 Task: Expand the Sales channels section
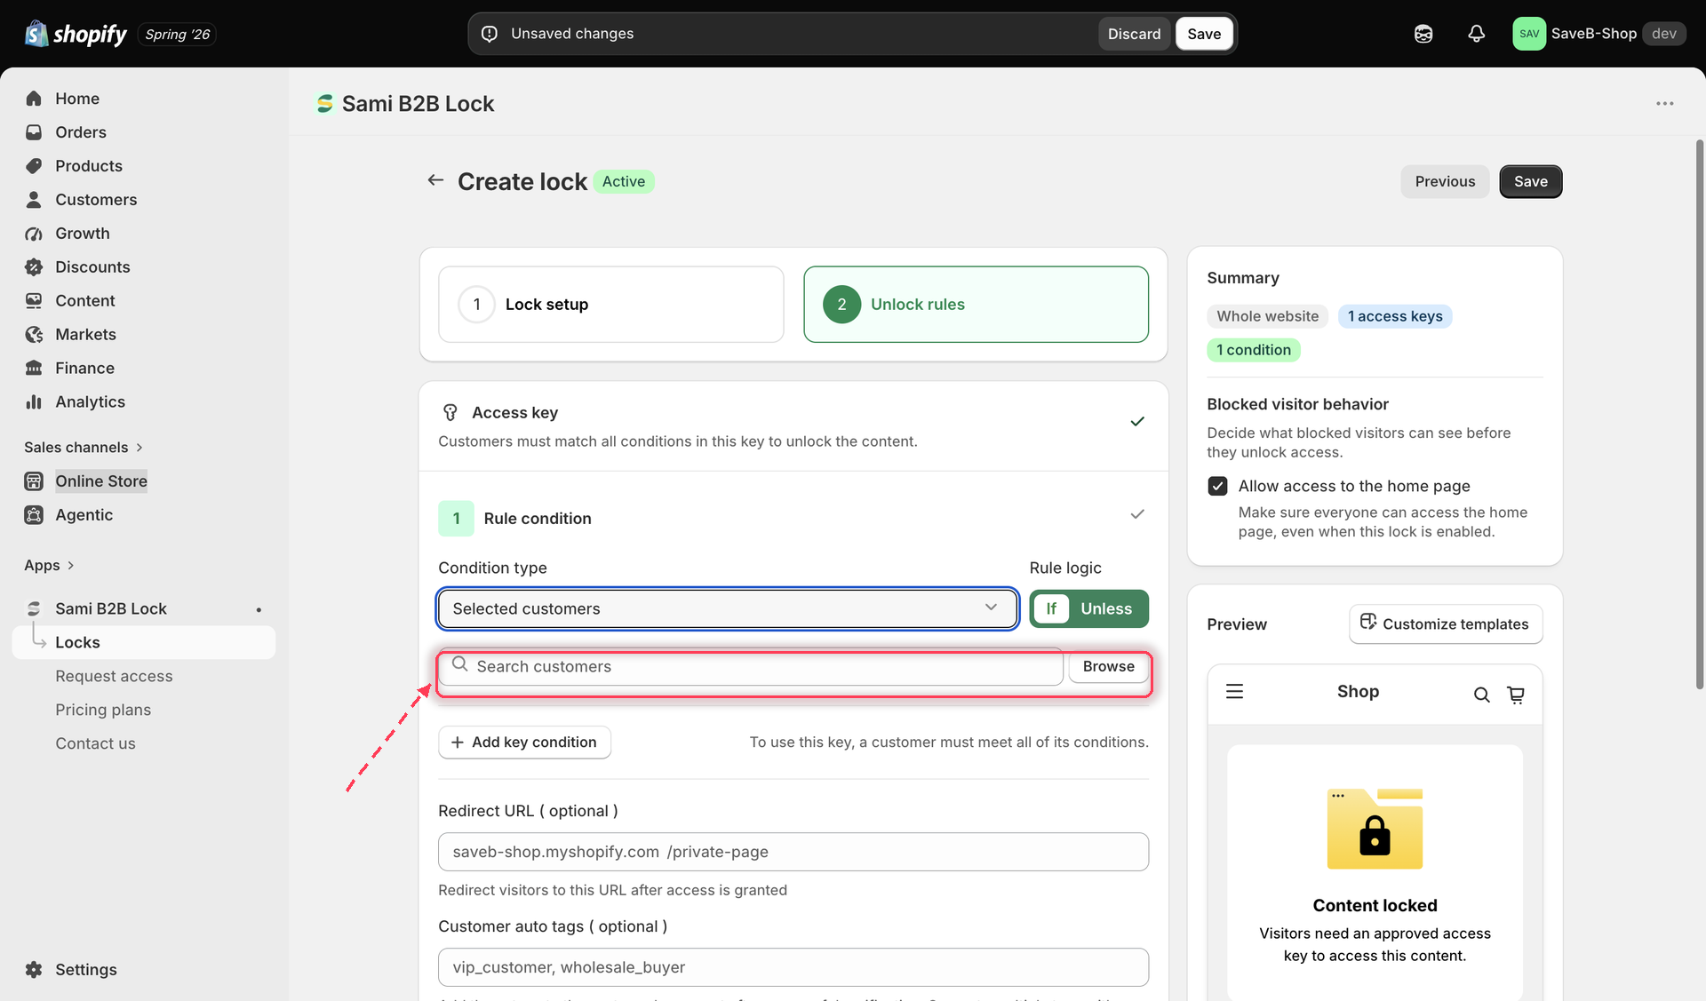(x=84, y=448)
